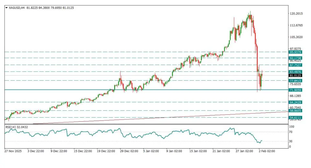Click the 83.4876 price level label
The image size is (311, 168).
[295, 72]
